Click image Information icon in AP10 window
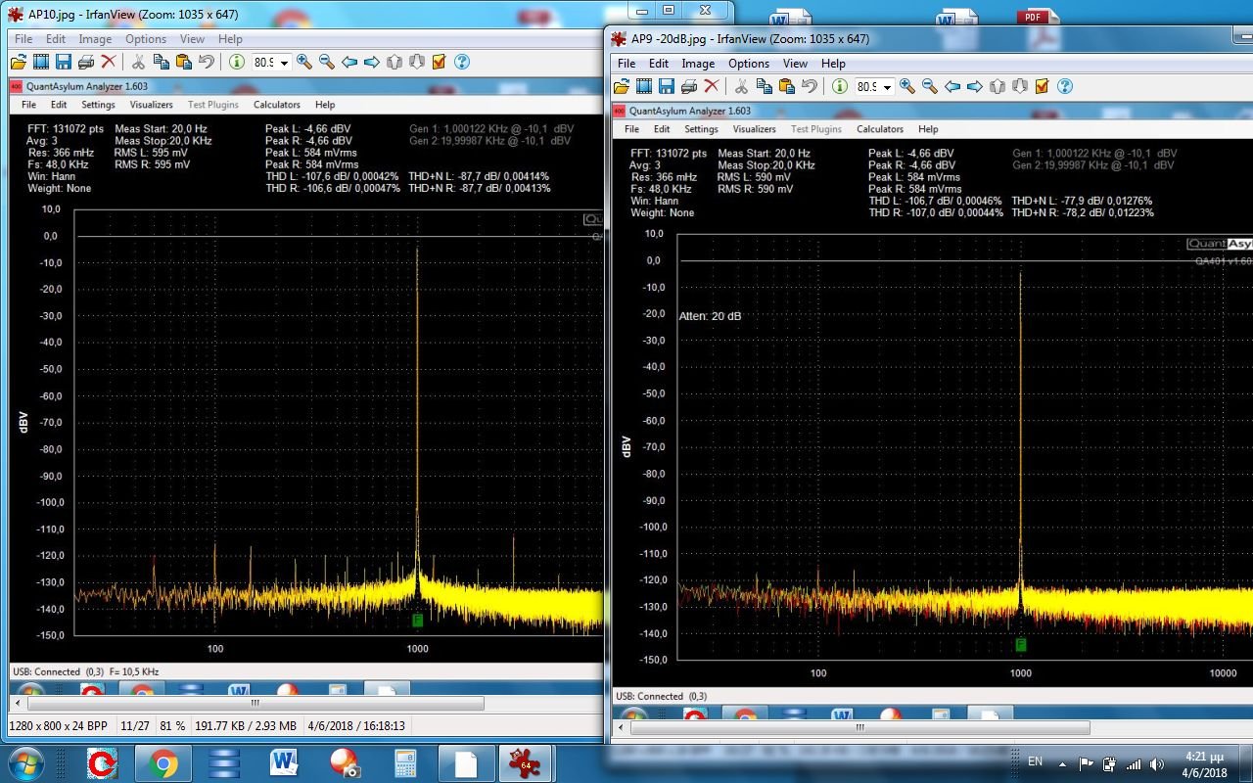 (x=237, y=62)
